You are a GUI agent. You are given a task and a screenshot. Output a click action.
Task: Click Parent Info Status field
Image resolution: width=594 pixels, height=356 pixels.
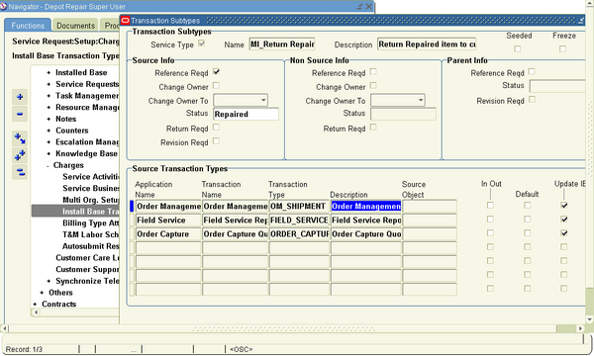(557, 86)
